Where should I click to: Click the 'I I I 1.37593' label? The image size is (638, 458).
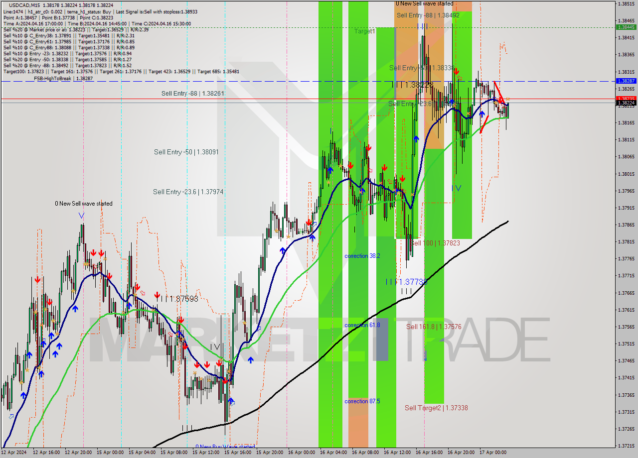tap(177, 299)
